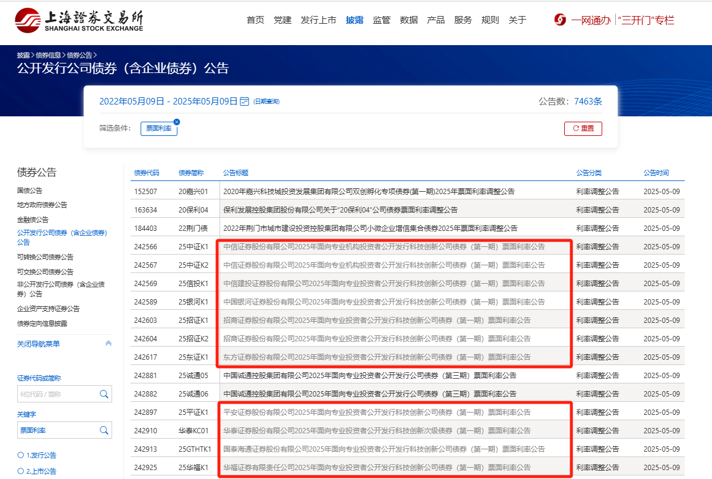Click magnifier icon in bond code search box
The image size is (712, 479).
[x=104, y=394]
